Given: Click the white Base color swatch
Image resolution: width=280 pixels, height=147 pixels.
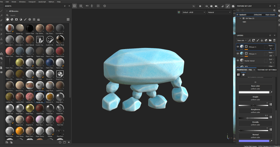Looking at the screenshot, I should point(254,92).
